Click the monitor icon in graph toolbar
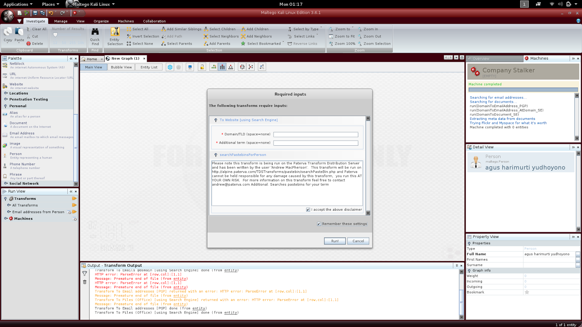This screenshot has height=327, width=582. [x=190, y=67]
